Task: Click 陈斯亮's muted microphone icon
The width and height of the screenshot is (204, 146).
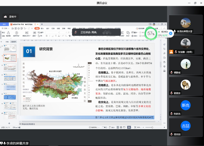Action: point(172,114)
